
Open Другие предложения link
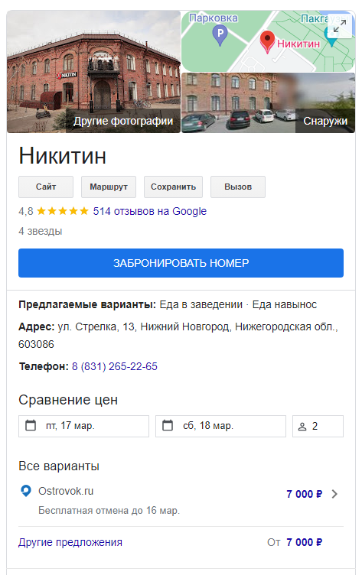pyautogui.click(x=70, y=542)
